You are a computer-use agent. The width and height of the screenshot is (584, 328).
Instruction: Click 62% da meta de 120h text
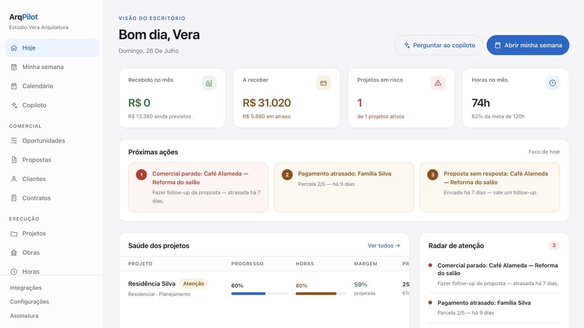(x=498, y=117)
